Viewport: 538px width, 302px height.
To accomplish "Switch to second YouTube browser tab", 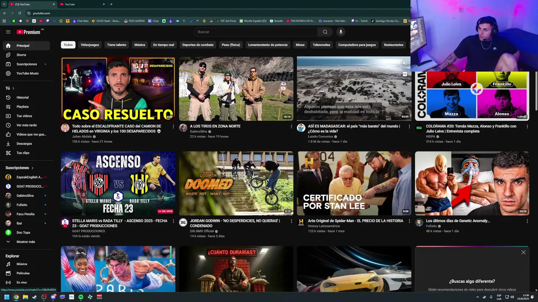I will (82, 4).
